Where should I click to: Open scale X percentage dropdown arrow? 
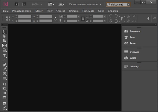click(x=78, y=16)
